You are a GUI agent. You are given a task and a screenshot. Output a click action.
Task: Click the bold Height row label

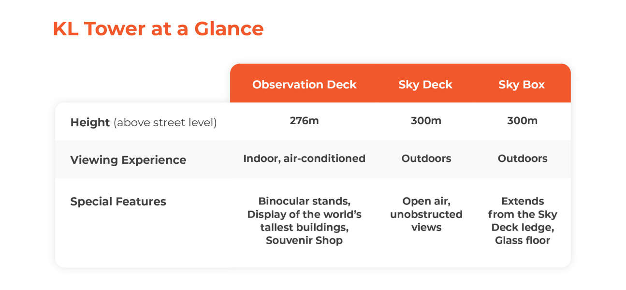[x=90, y=123]
